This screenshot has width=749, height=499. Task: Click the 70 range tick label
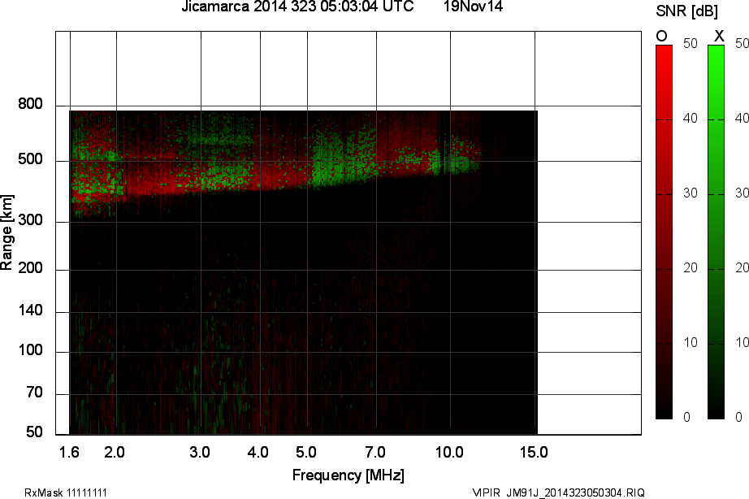point(34,393)
